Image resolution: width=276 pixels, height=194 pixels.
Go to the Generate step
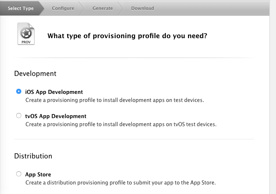[103, 8]
